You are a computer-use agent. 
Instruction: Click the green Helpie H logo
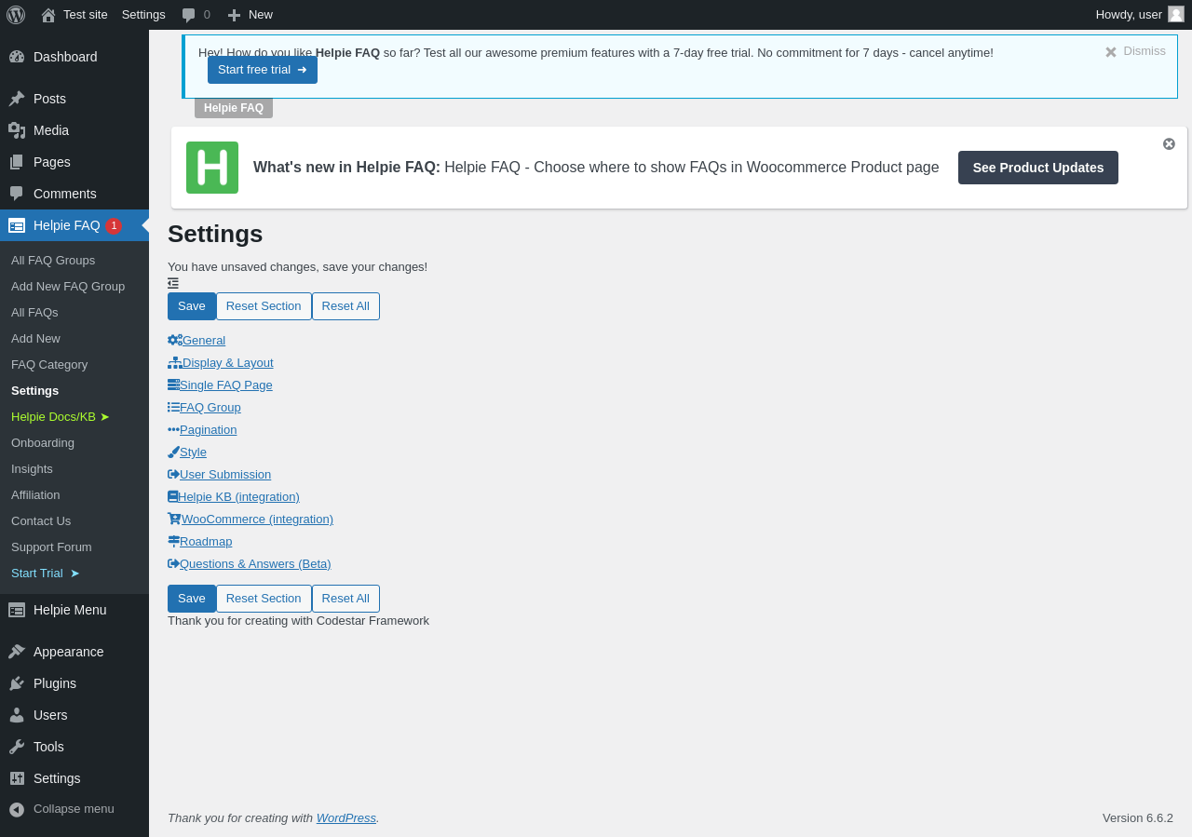pyautogui.click(x=212, y=168)
